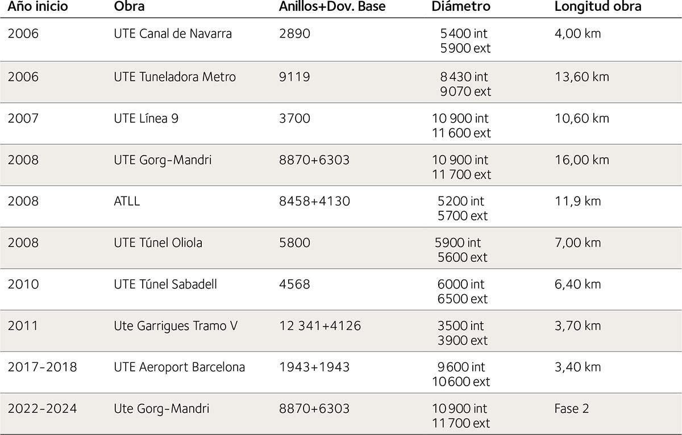Select the 'Ute Garrigues Tramo V' cell
The height and width of the screenshot is (435, 682).
(x=176, y=325)
